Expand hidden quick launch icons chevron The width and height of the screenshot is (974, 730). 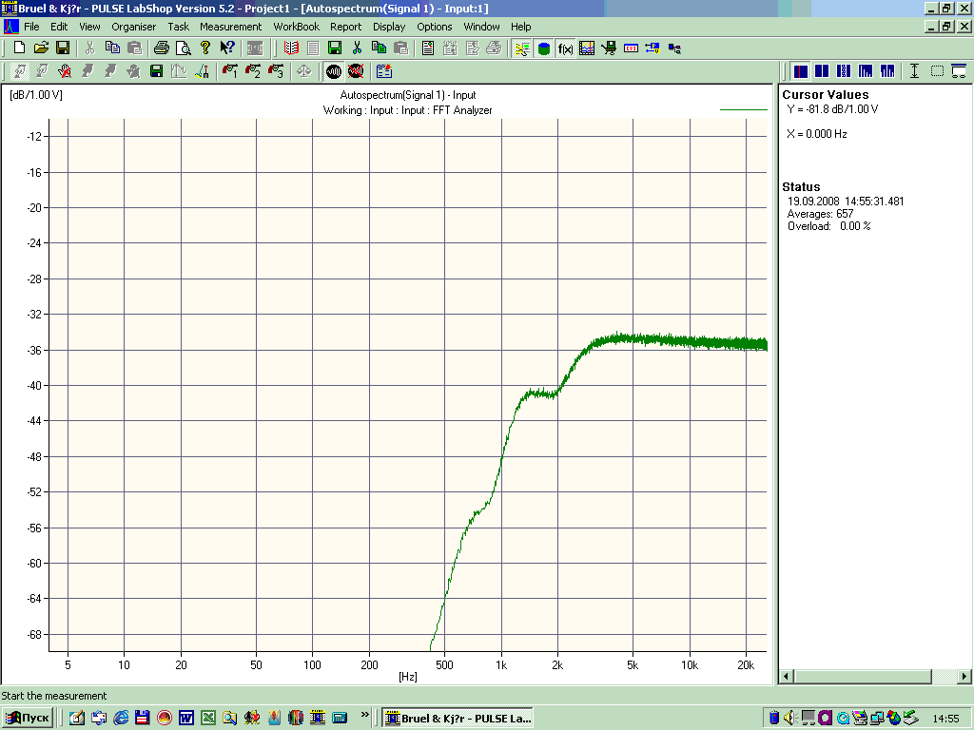coord(365,715)
